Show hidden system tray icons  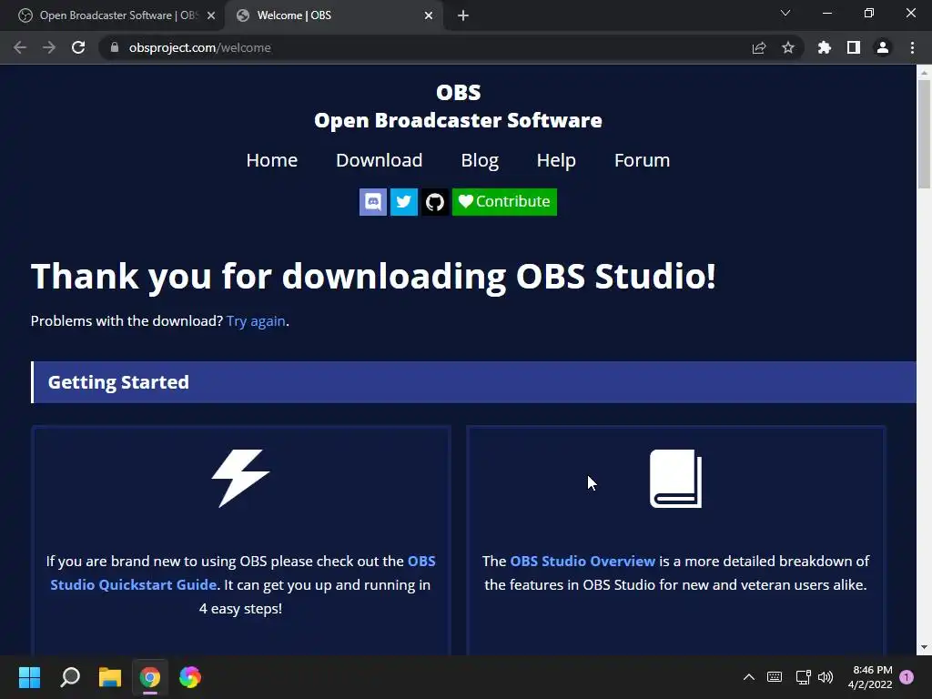tap(749, 677)
